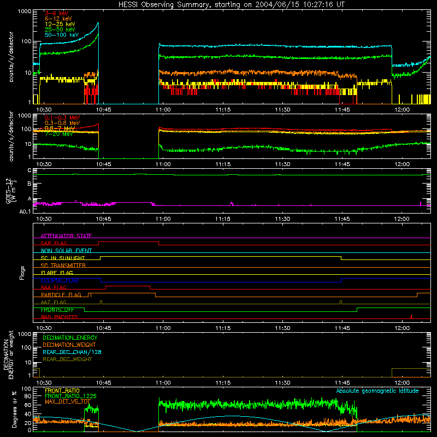Click the B class tick label in GOES panel
The height and width of the screenshot is (437, 437).
point(29,184)
